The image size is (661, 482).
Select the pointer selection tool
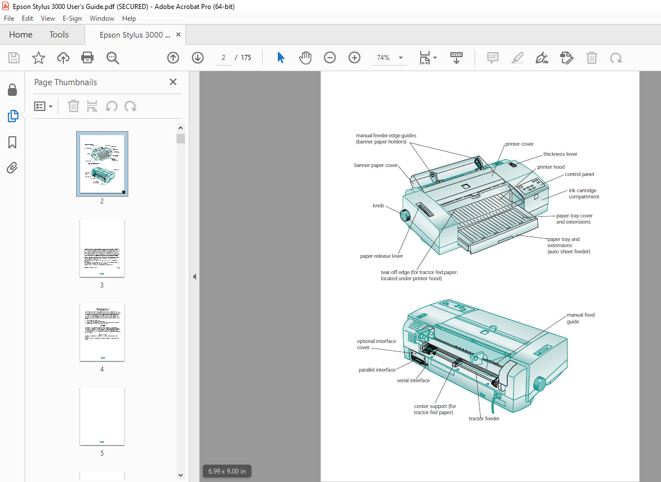pyautogui.click(x=281, y=58)
